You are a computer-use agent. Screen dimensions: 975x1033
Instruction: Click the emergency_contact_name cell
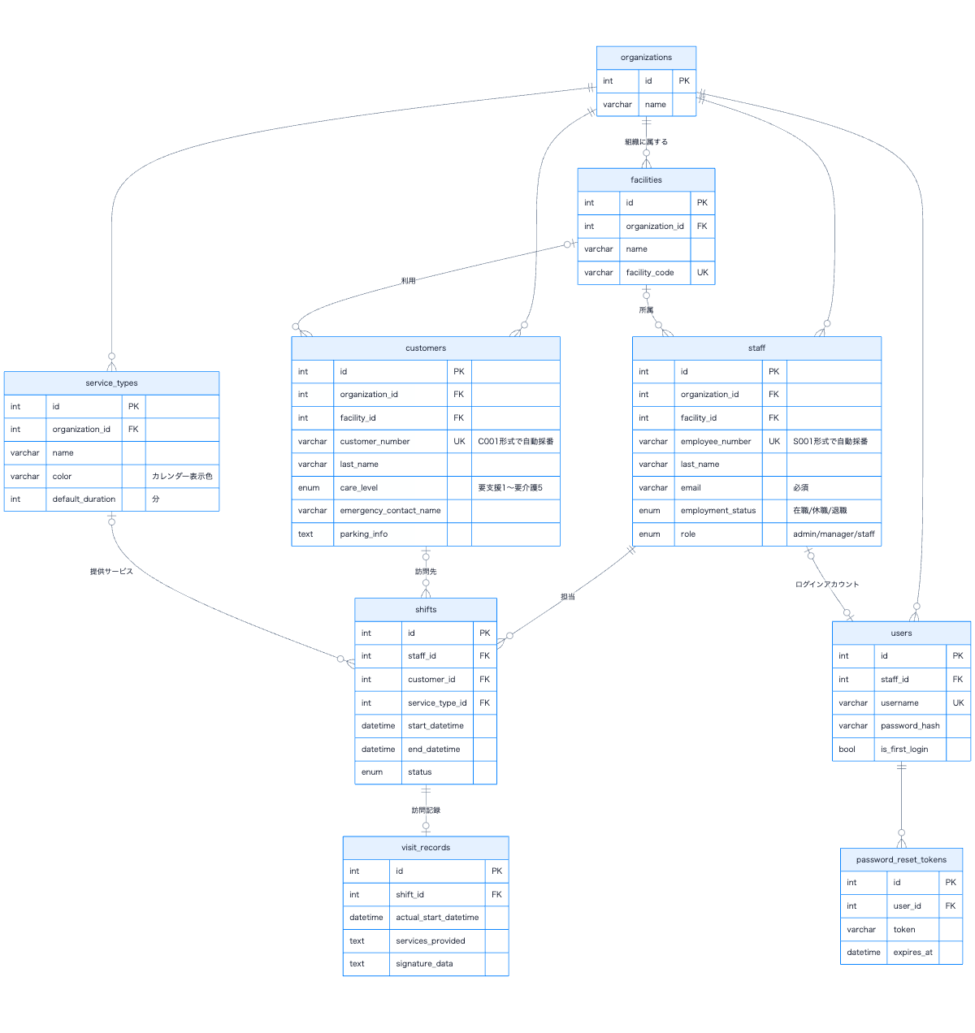[390, 511]
